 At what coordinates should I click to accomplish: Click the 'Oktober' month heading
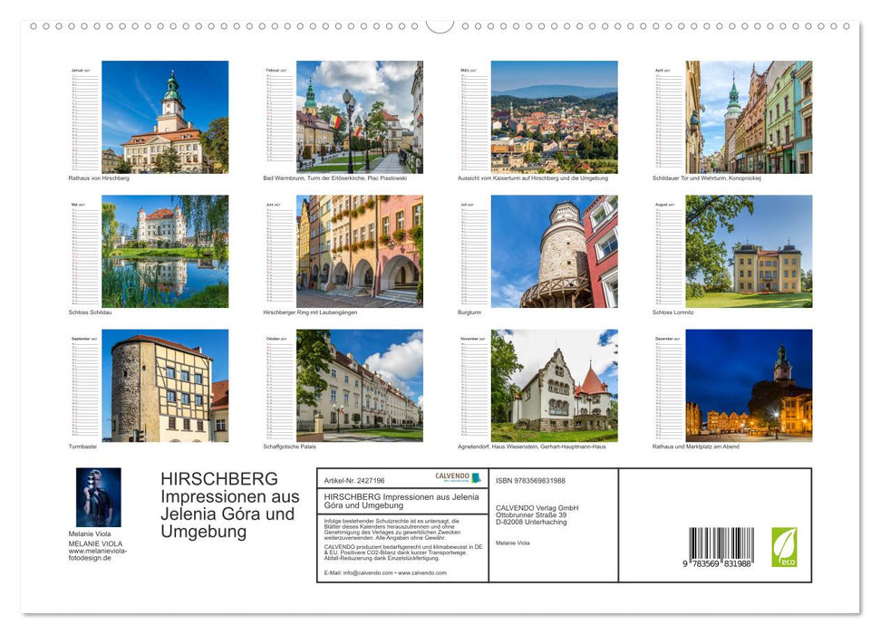pyautogui.click(x=276, y=339)
